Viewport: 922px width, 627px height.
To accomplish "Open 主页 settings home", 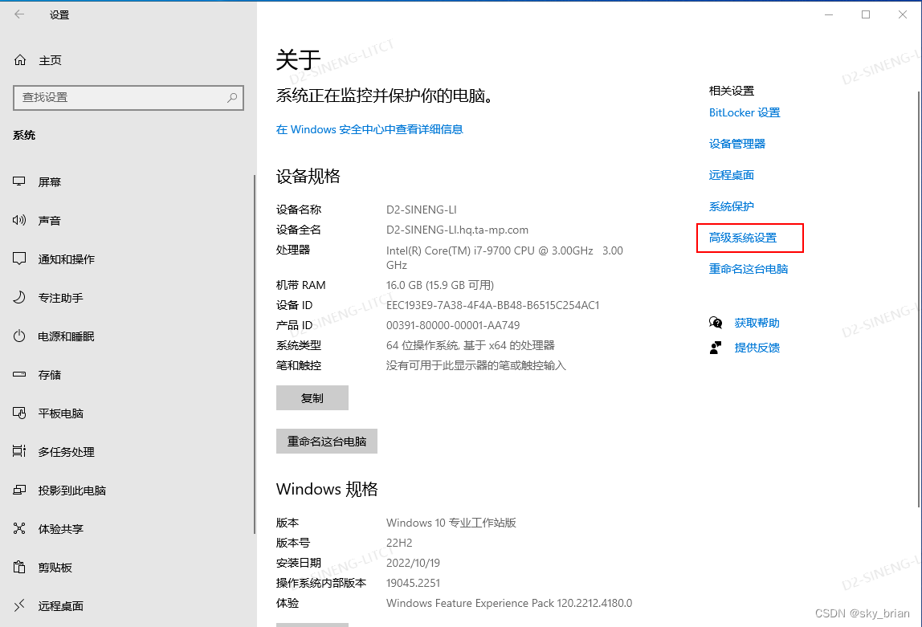I will click(x=50, y=60).
